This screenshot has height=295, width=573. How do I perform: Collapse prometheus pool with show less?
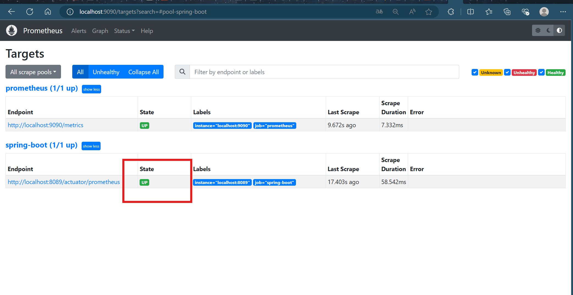point(92,89)
